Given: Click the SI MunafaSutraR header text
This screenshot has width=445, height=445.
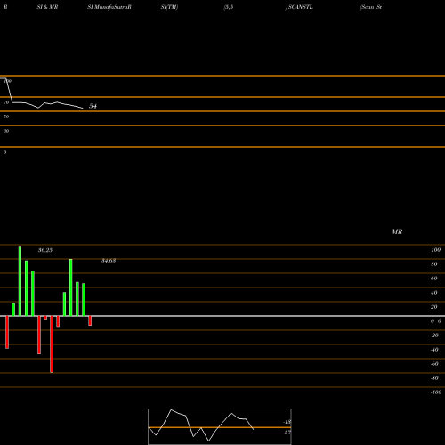Looking at the screenshot, I should 109,7.
